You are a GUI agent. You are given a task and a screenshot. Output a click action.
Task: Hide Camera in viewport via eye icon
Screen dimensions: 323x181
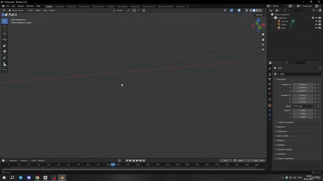(x=316, y=21)
